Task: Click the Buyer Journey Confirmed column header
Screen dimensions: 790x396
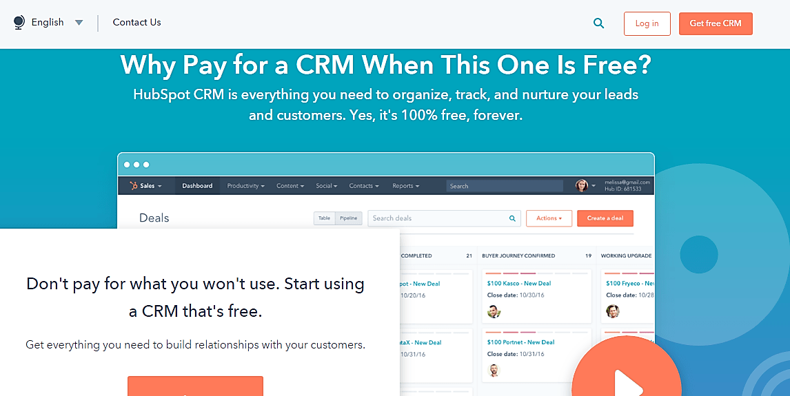Action: [x=518, y=256]
